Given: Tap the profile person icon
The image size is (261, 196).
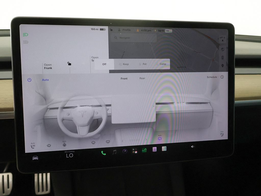Looking at the screenshot, I should [119, 30].
